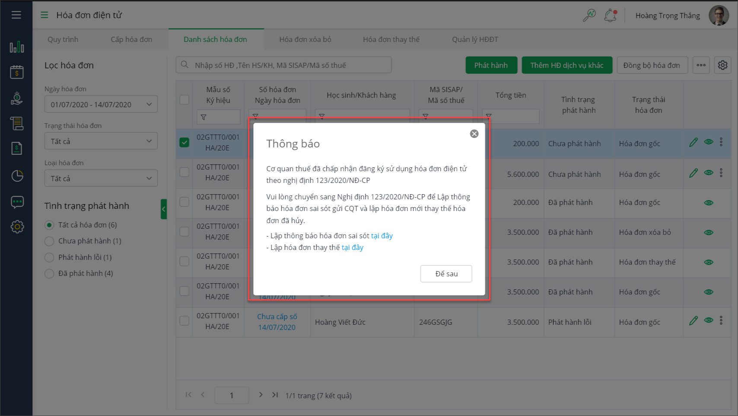
Task: Click the sidebar settings gear icon
Action: pyautogui.click(x=17, y=227)
